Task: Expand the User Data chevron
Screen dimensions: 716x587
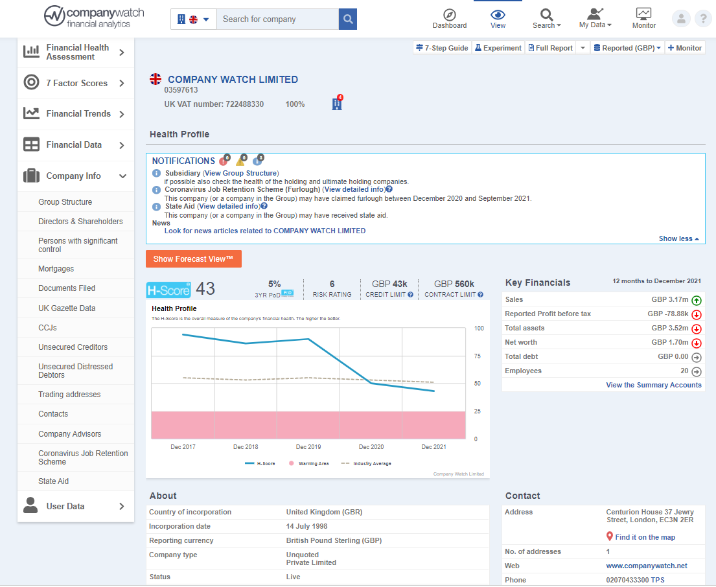Action: click(122, 506)
